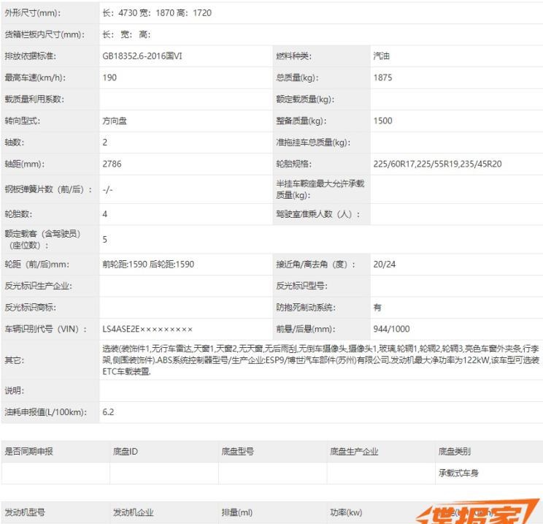Image resolution: width=543 pixels, height=524 pixels.
Task: Click the 底盘型号 column header
Action: tap(238, 452)
